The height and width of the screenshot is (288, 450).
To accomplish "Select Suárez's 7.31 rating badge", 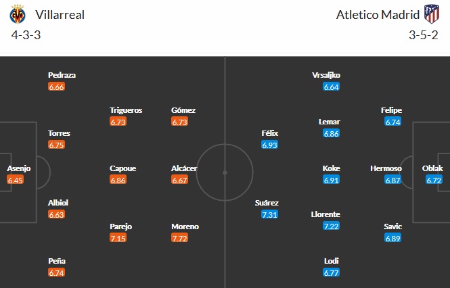I will pyautogui.click(x=270, y=214).
